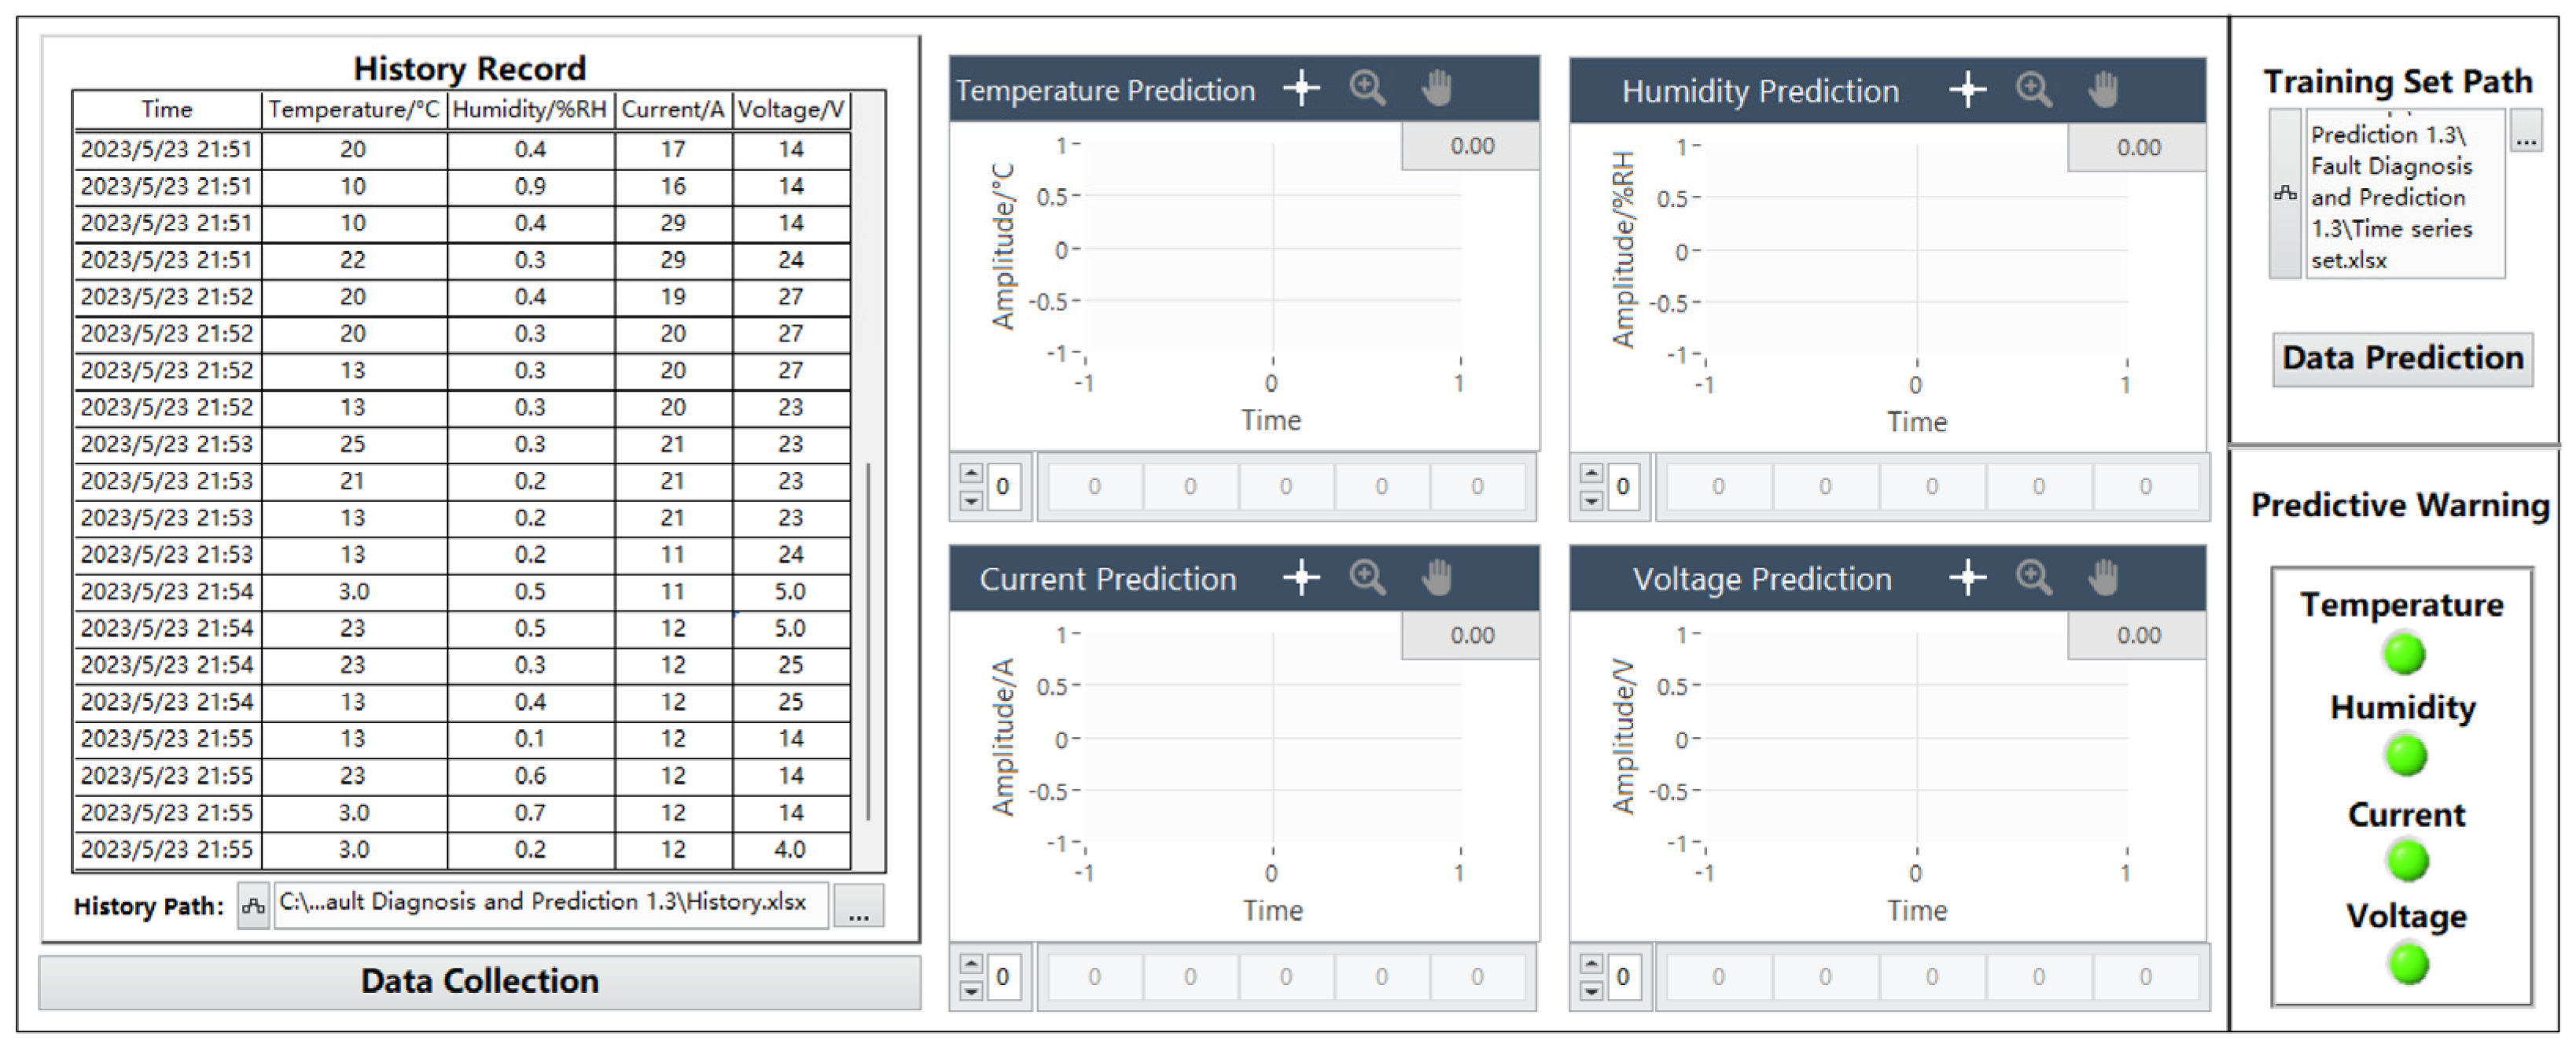The image size is (2576, 1048).
Task: Activate zoom tool on Humidity Prediction graph
Action: point(2034,90)
